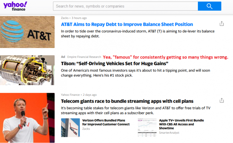This screenshot has width=233, height=143.
Task: Click Zacks label under Verizon Bundled Plans
Action: point(86,129)
